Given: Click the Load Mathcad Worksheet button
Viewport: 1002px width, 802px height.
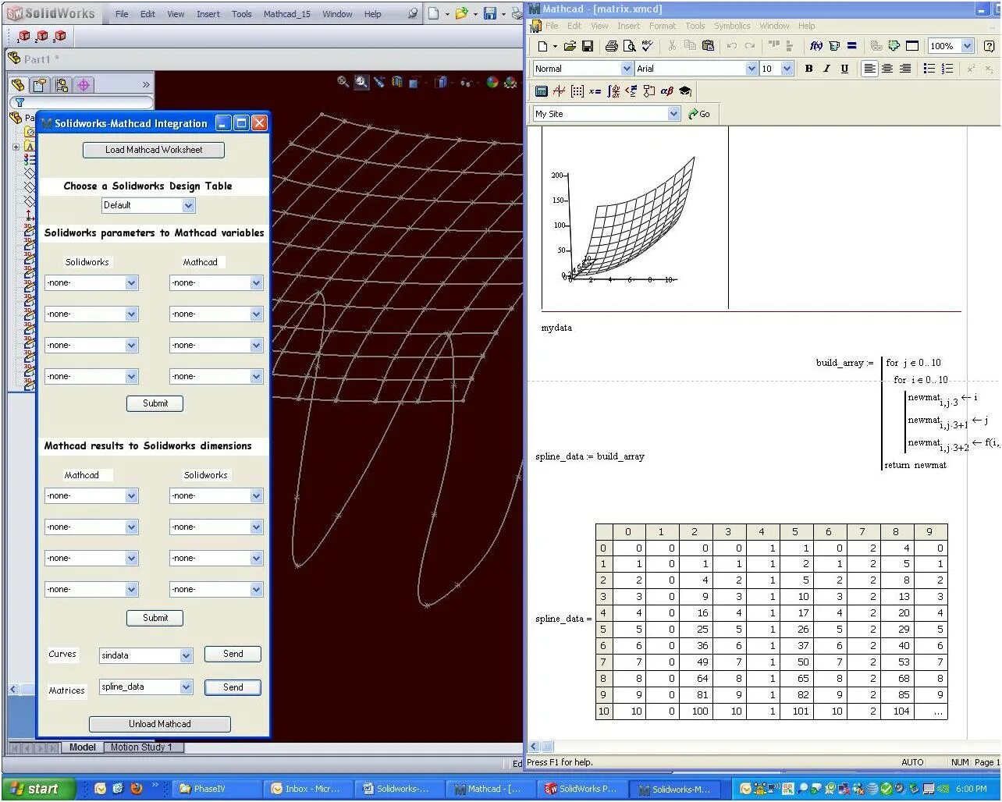Looking at the screenshot, I should coord(154,150).
